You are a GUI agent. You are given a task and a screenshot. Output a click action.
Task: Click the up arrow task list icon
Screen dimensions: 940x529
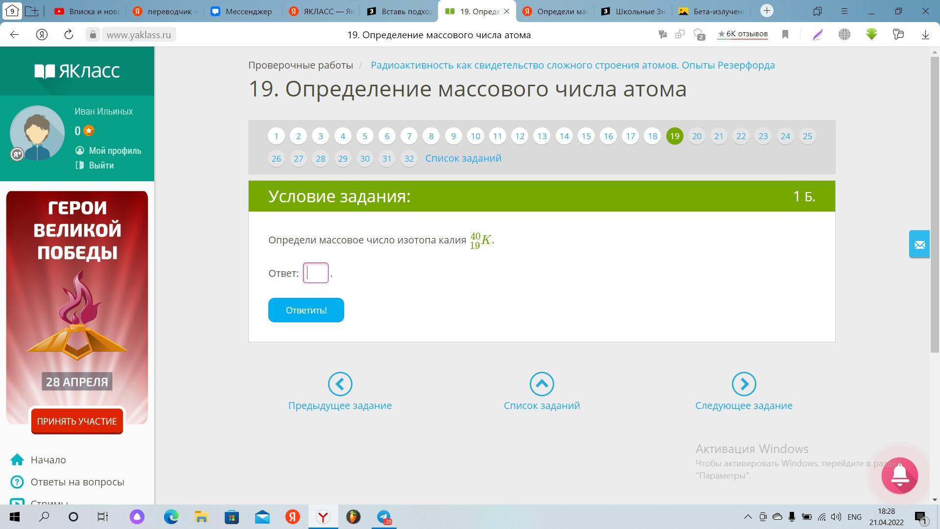tap(541, 384)
